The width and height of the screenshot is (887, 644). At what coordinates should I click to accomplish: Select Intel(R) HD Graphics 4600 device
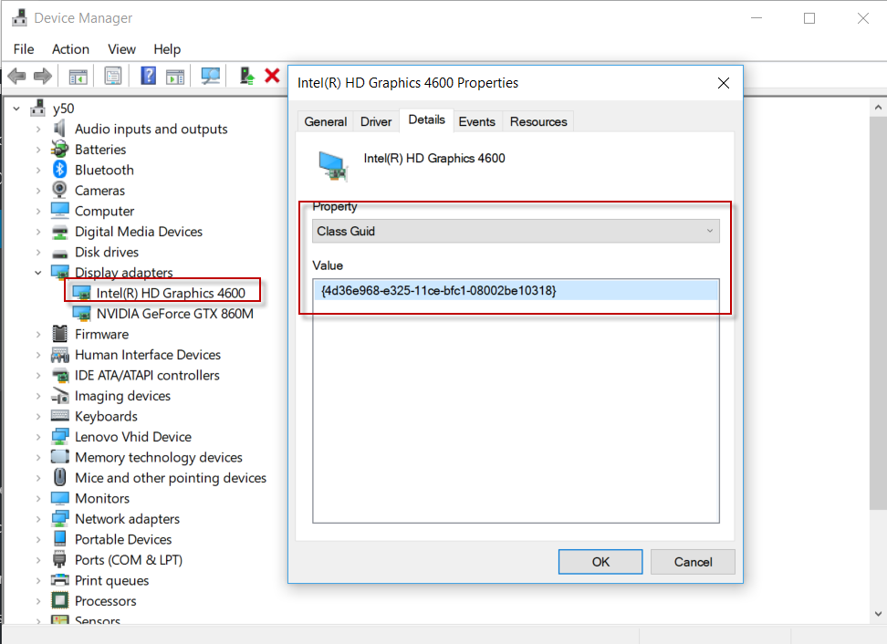pyautogui.click(x=171, y=293)
